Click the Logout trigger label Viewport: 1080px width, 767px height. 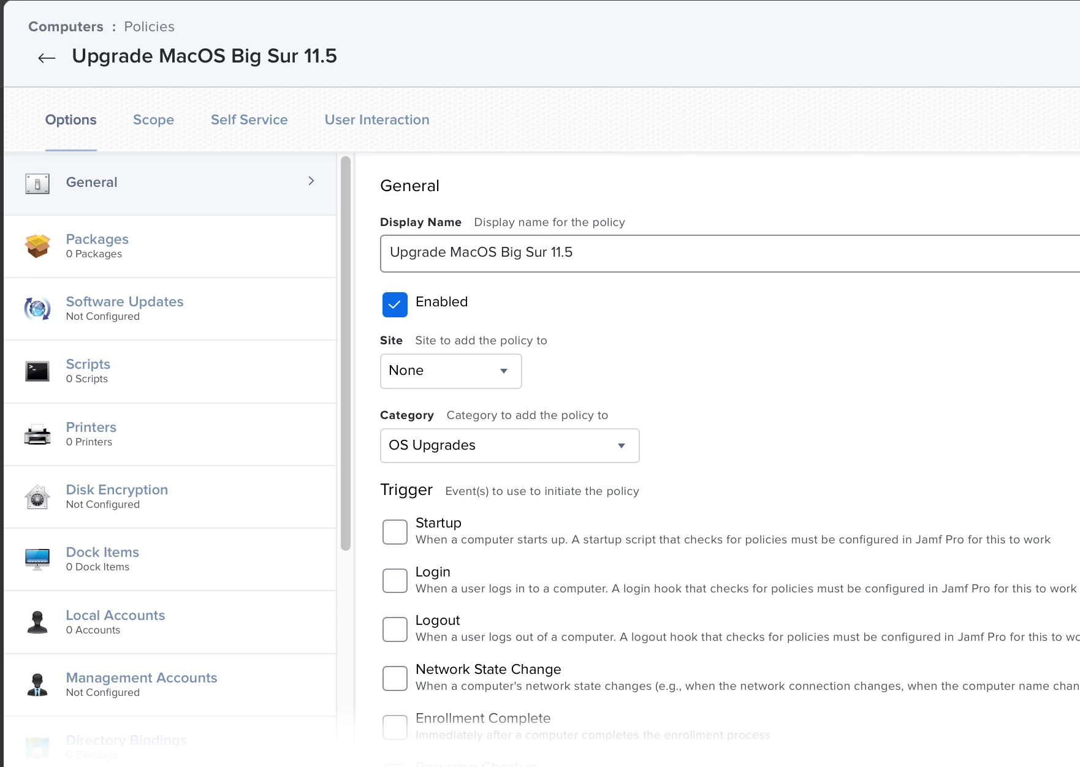tap(438, 620)
